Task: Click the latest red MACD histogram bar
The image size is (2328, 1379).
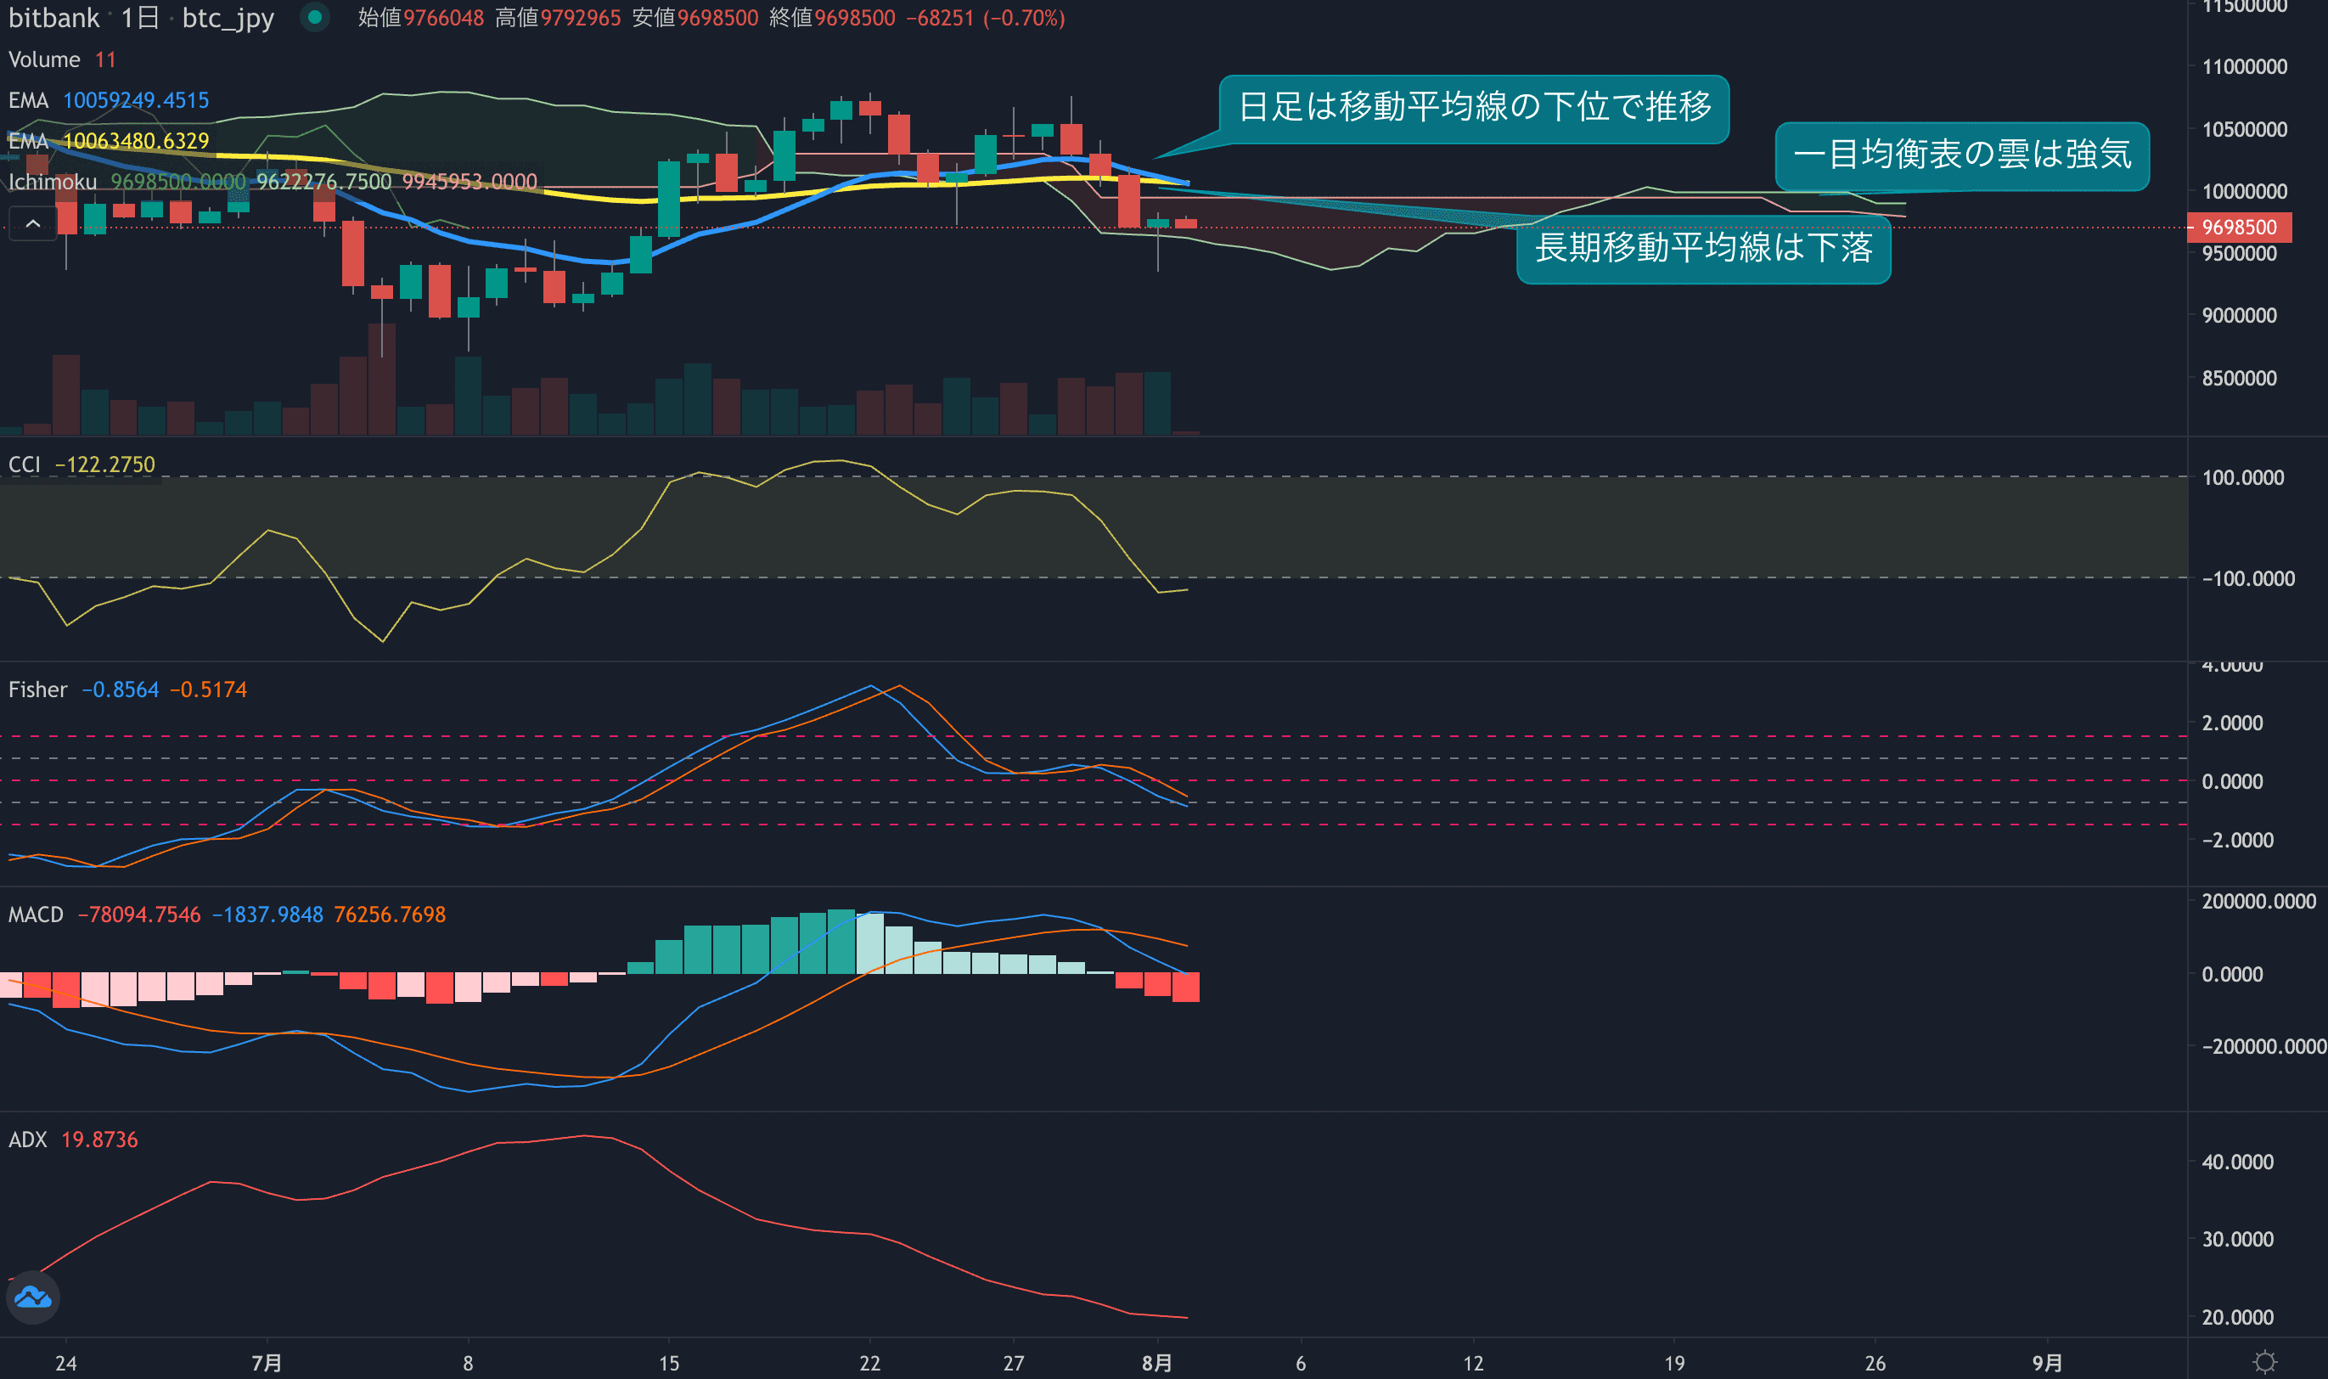Action: (x=1185, y=987)
